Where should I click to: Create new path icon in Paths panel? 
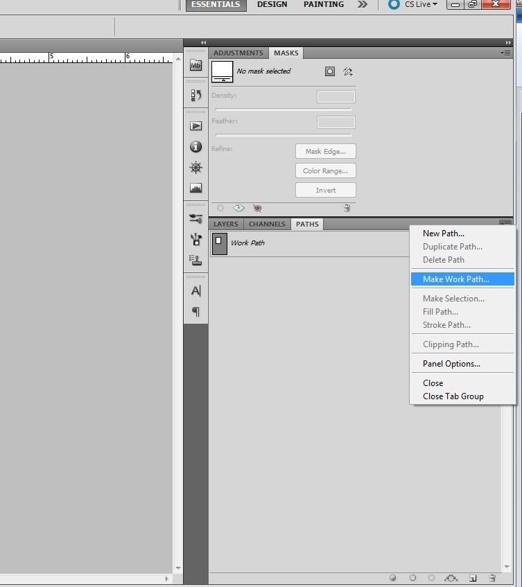point(473,578)
